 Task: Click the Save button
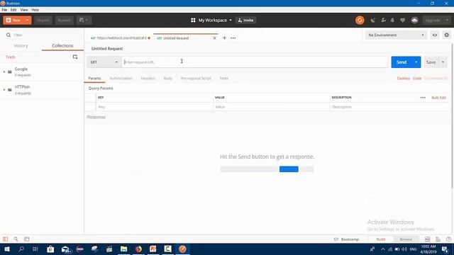click(x=431, y=62)
